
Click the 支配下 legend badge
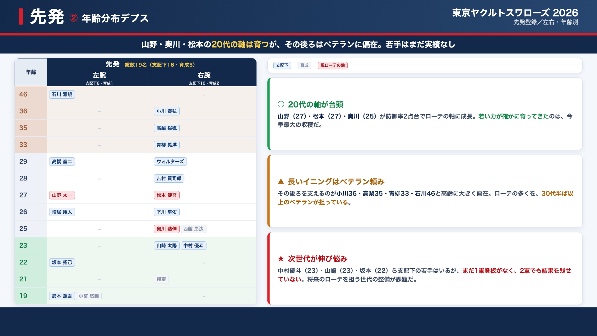pyautogui.click(x=282, y=66)
